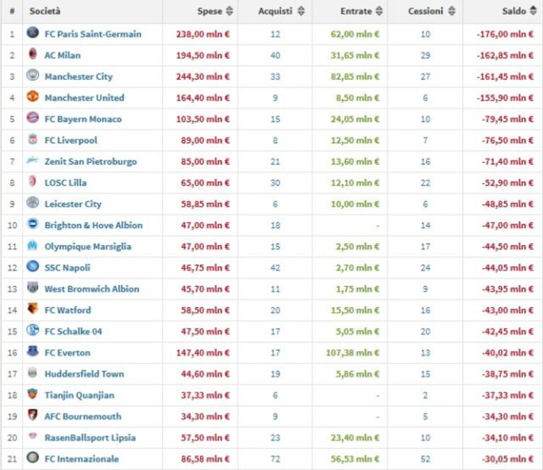The height and width of the screenshot is (470, 543).
Task: Click PSG spending value 238,00 mln €
Action: point(203,34)
